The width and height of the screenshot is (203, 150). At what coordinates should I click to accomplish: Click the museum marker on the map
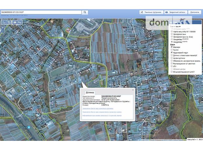tap(52, 21)
